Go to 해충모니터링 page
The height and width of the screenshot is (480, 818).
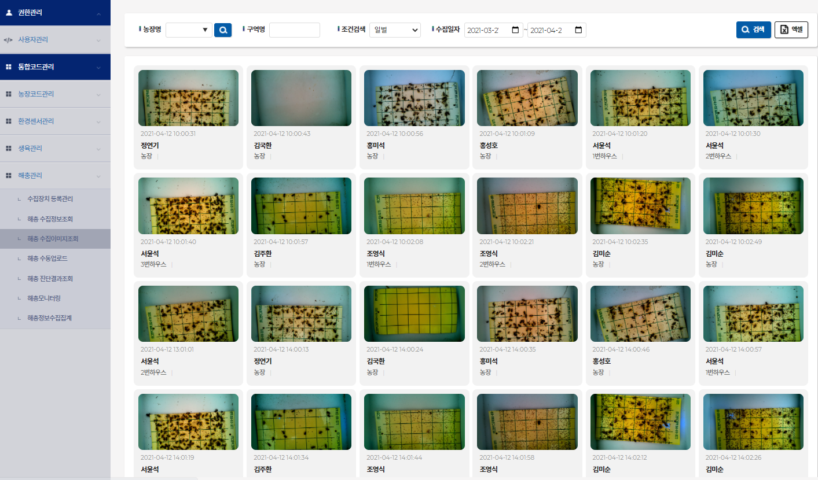pos(44,298)
